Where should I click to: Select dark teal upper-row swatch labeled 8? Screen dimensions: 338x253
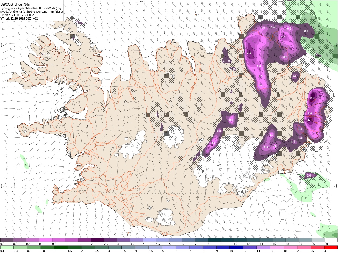tap(214, 240)
